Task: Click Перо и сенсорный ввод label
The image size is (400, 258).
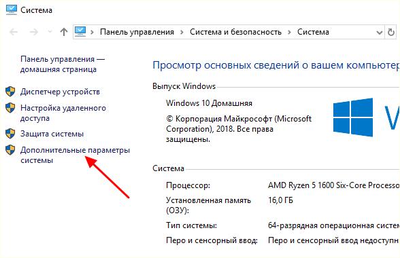Action: [212, 240]
